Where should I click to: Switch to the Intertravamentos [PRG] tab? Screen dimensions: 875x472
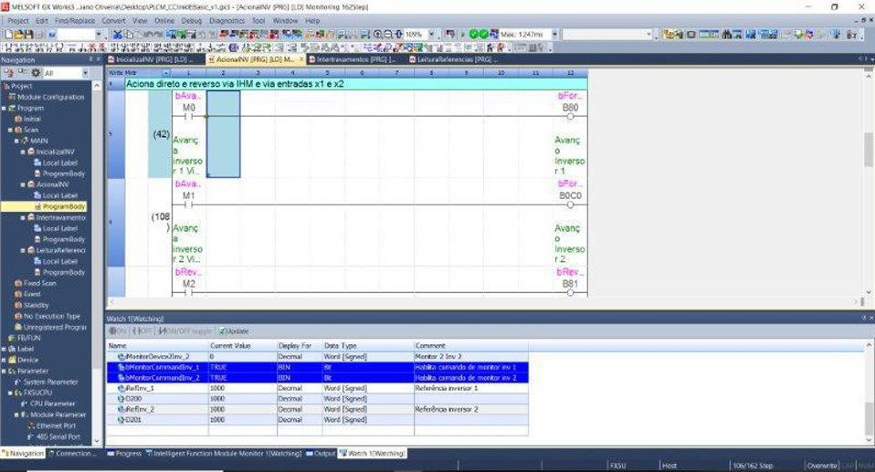pos(350,59)
